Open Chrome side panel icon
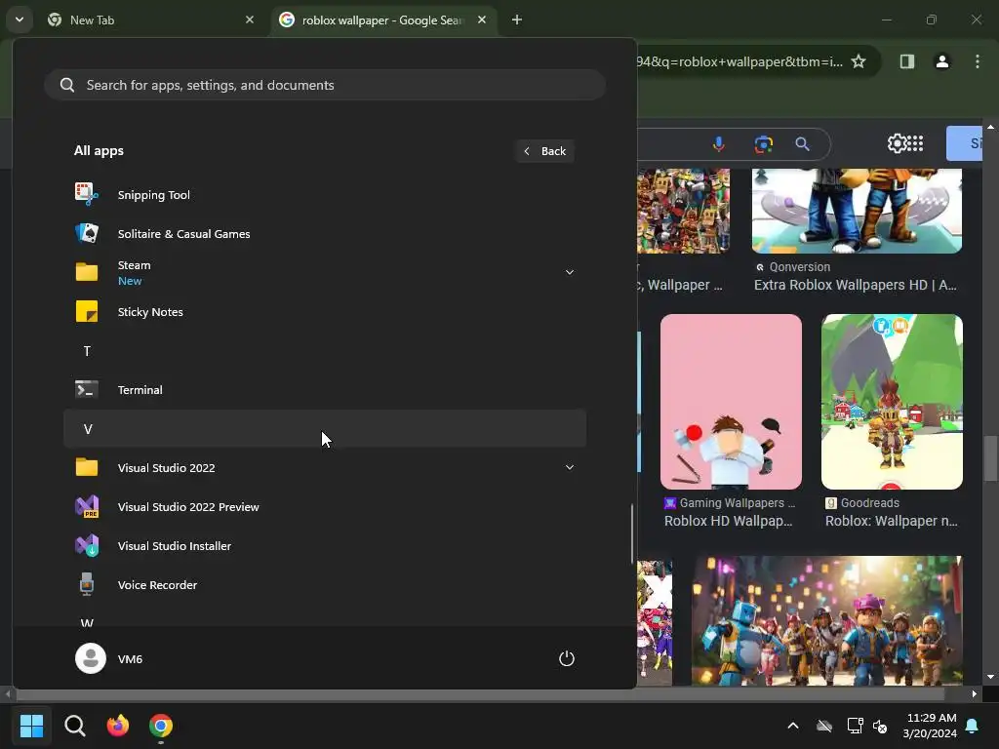The width and height of the screenshot is (999, 749). click(906, 61)
